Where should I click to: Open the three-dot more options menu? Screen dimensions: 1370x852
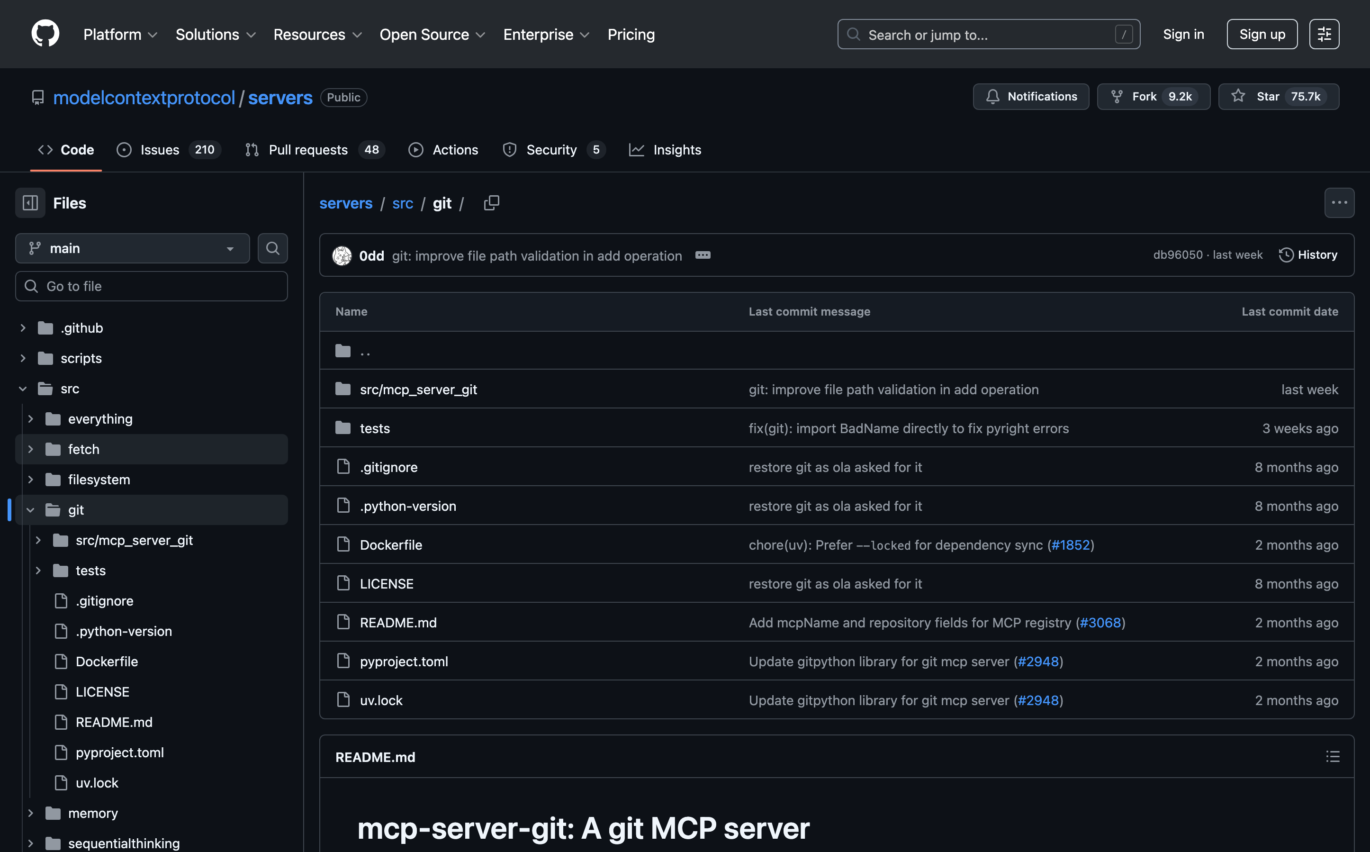point(1339,203)
